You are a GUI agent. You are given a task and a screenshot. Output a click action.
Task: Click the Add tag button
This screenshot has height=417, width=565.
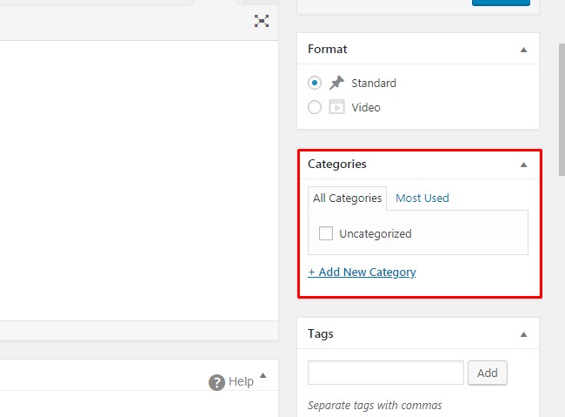(488, 373)
